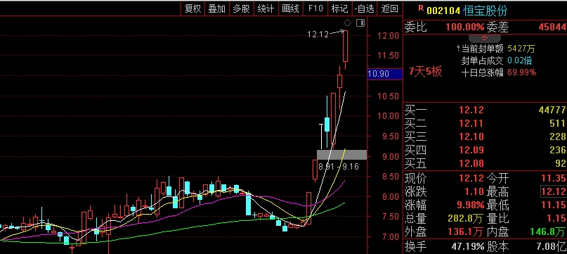Toggle the side panel layout icon
Screen dimensions: 567x254
coord(360,23)
